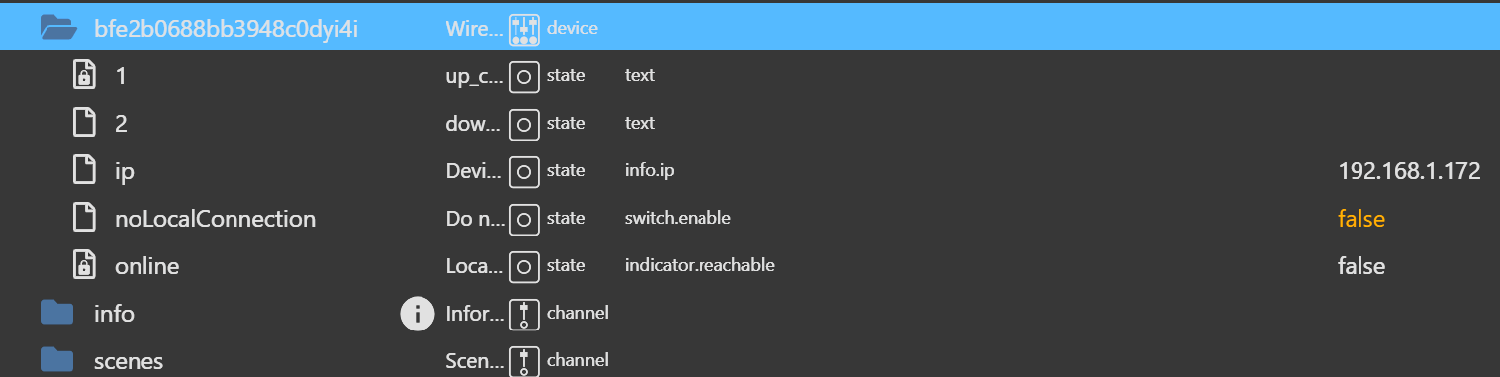Viewport: 1500px width, 377px height.
Task: Click the file icon next to object 2
Action: click(86, 123)
